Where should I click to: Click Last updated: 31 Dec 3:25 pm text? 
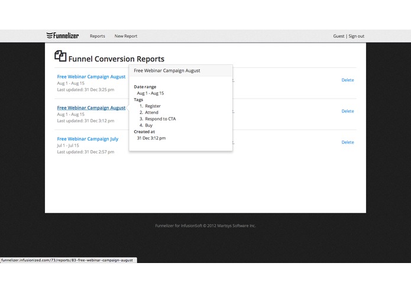click(x=86, y=90)
